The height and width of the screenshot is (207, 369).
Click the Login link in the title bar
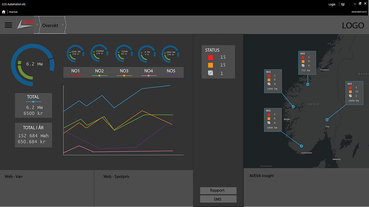331,4
